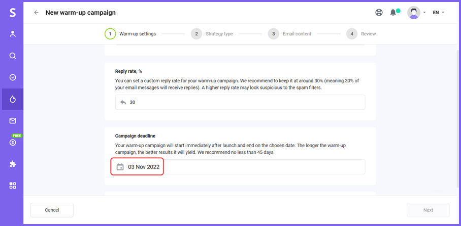
Task: Go back using the left arrow
Action: 36,13
